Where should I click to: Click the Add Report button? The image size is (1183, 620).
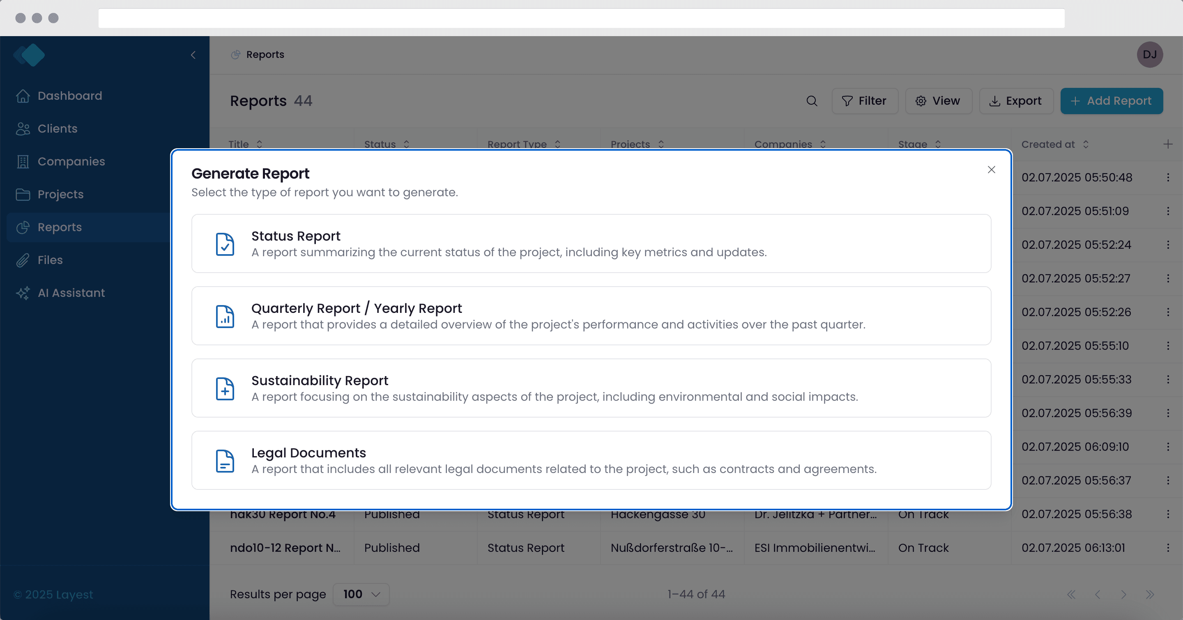[x=1112, y=101]
